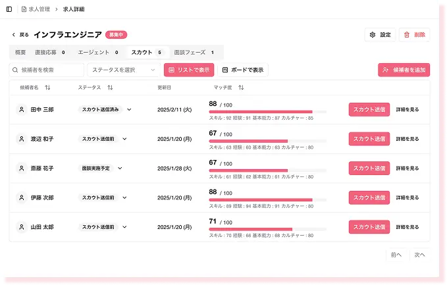Viewport: 447px width, 285px height.
Task: Open the ステータスを選択 dropdown
Action: pos(123,70)
